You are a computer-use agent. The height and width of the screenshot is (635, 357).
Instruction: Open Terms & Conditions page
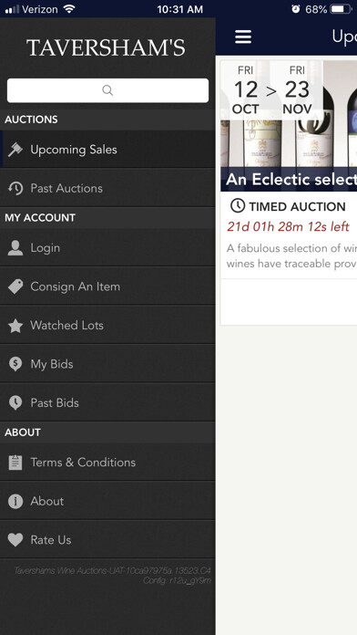(107, 463)
